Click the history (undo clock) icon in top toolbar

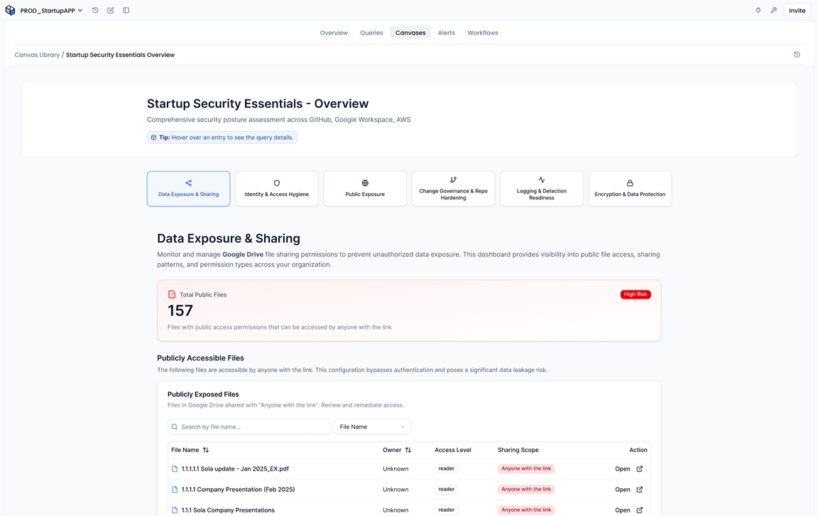pos(94,10)
